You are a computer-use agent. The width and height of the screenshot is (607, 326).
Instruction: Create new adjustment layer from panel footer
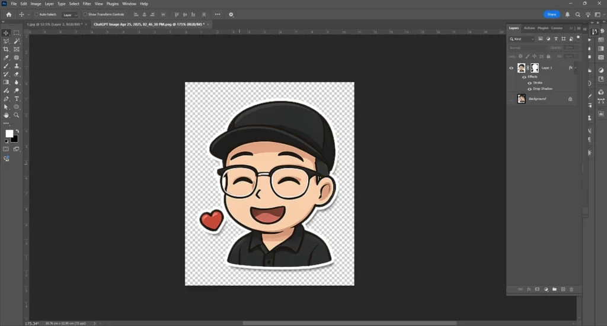coord(546,289)
